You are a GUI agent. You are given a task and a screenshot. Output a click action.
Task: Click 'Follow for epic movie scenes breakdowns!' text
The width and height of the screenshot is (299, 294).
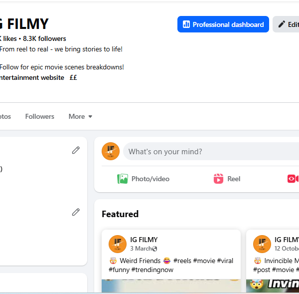point(62,67)
